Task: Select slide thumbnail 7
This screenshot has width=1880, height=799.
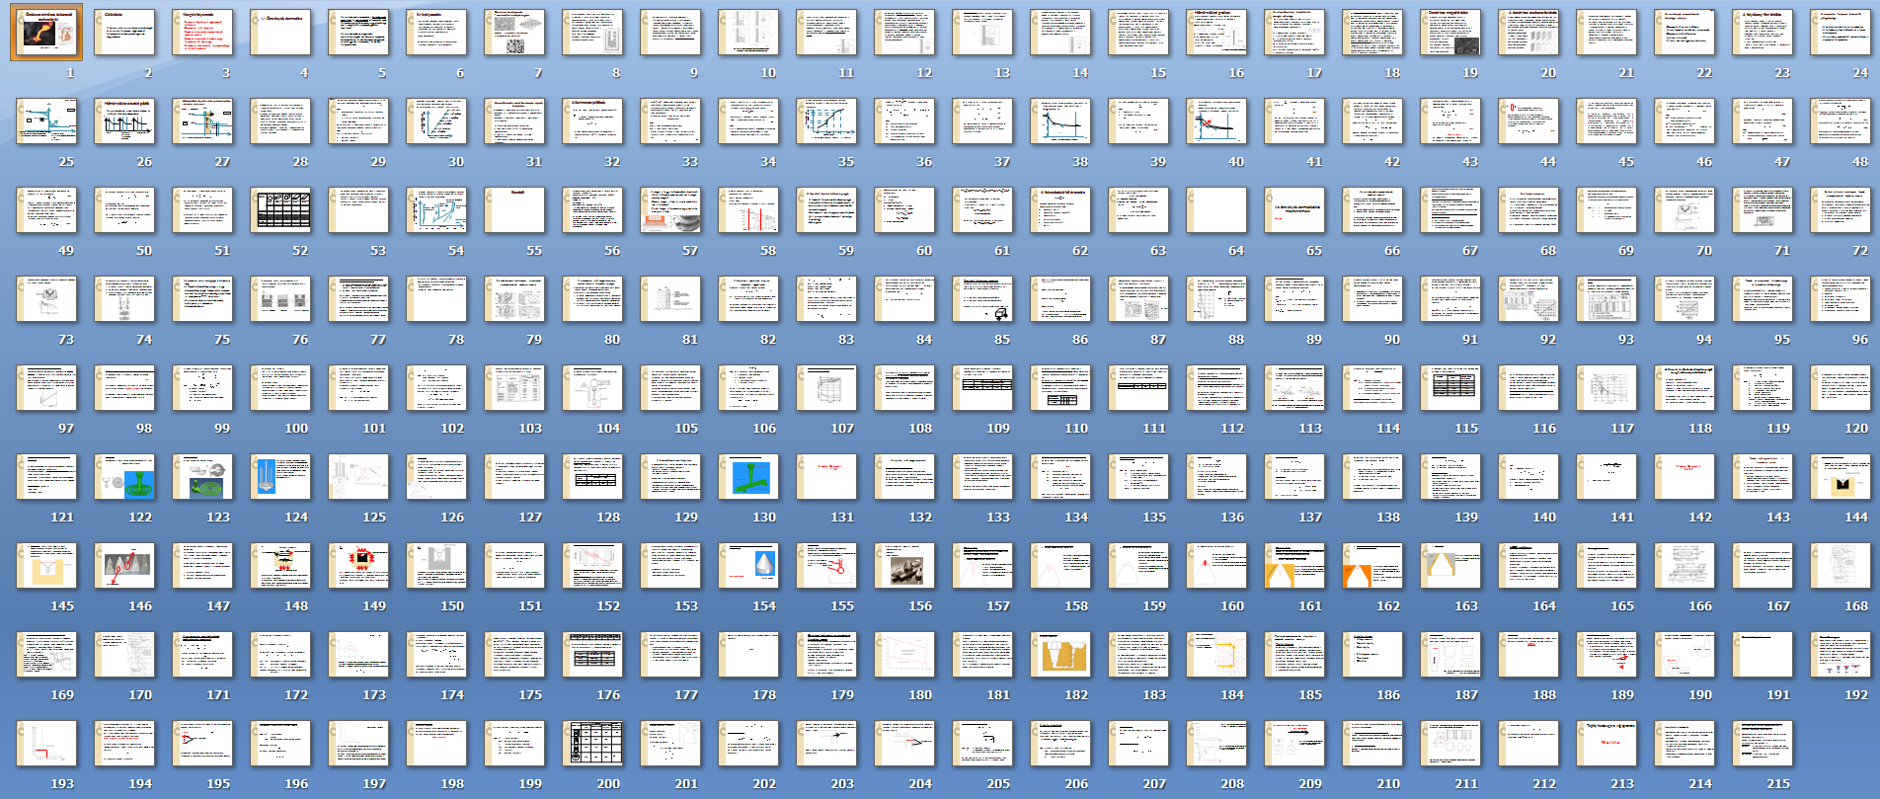Action: coord(514,33)
